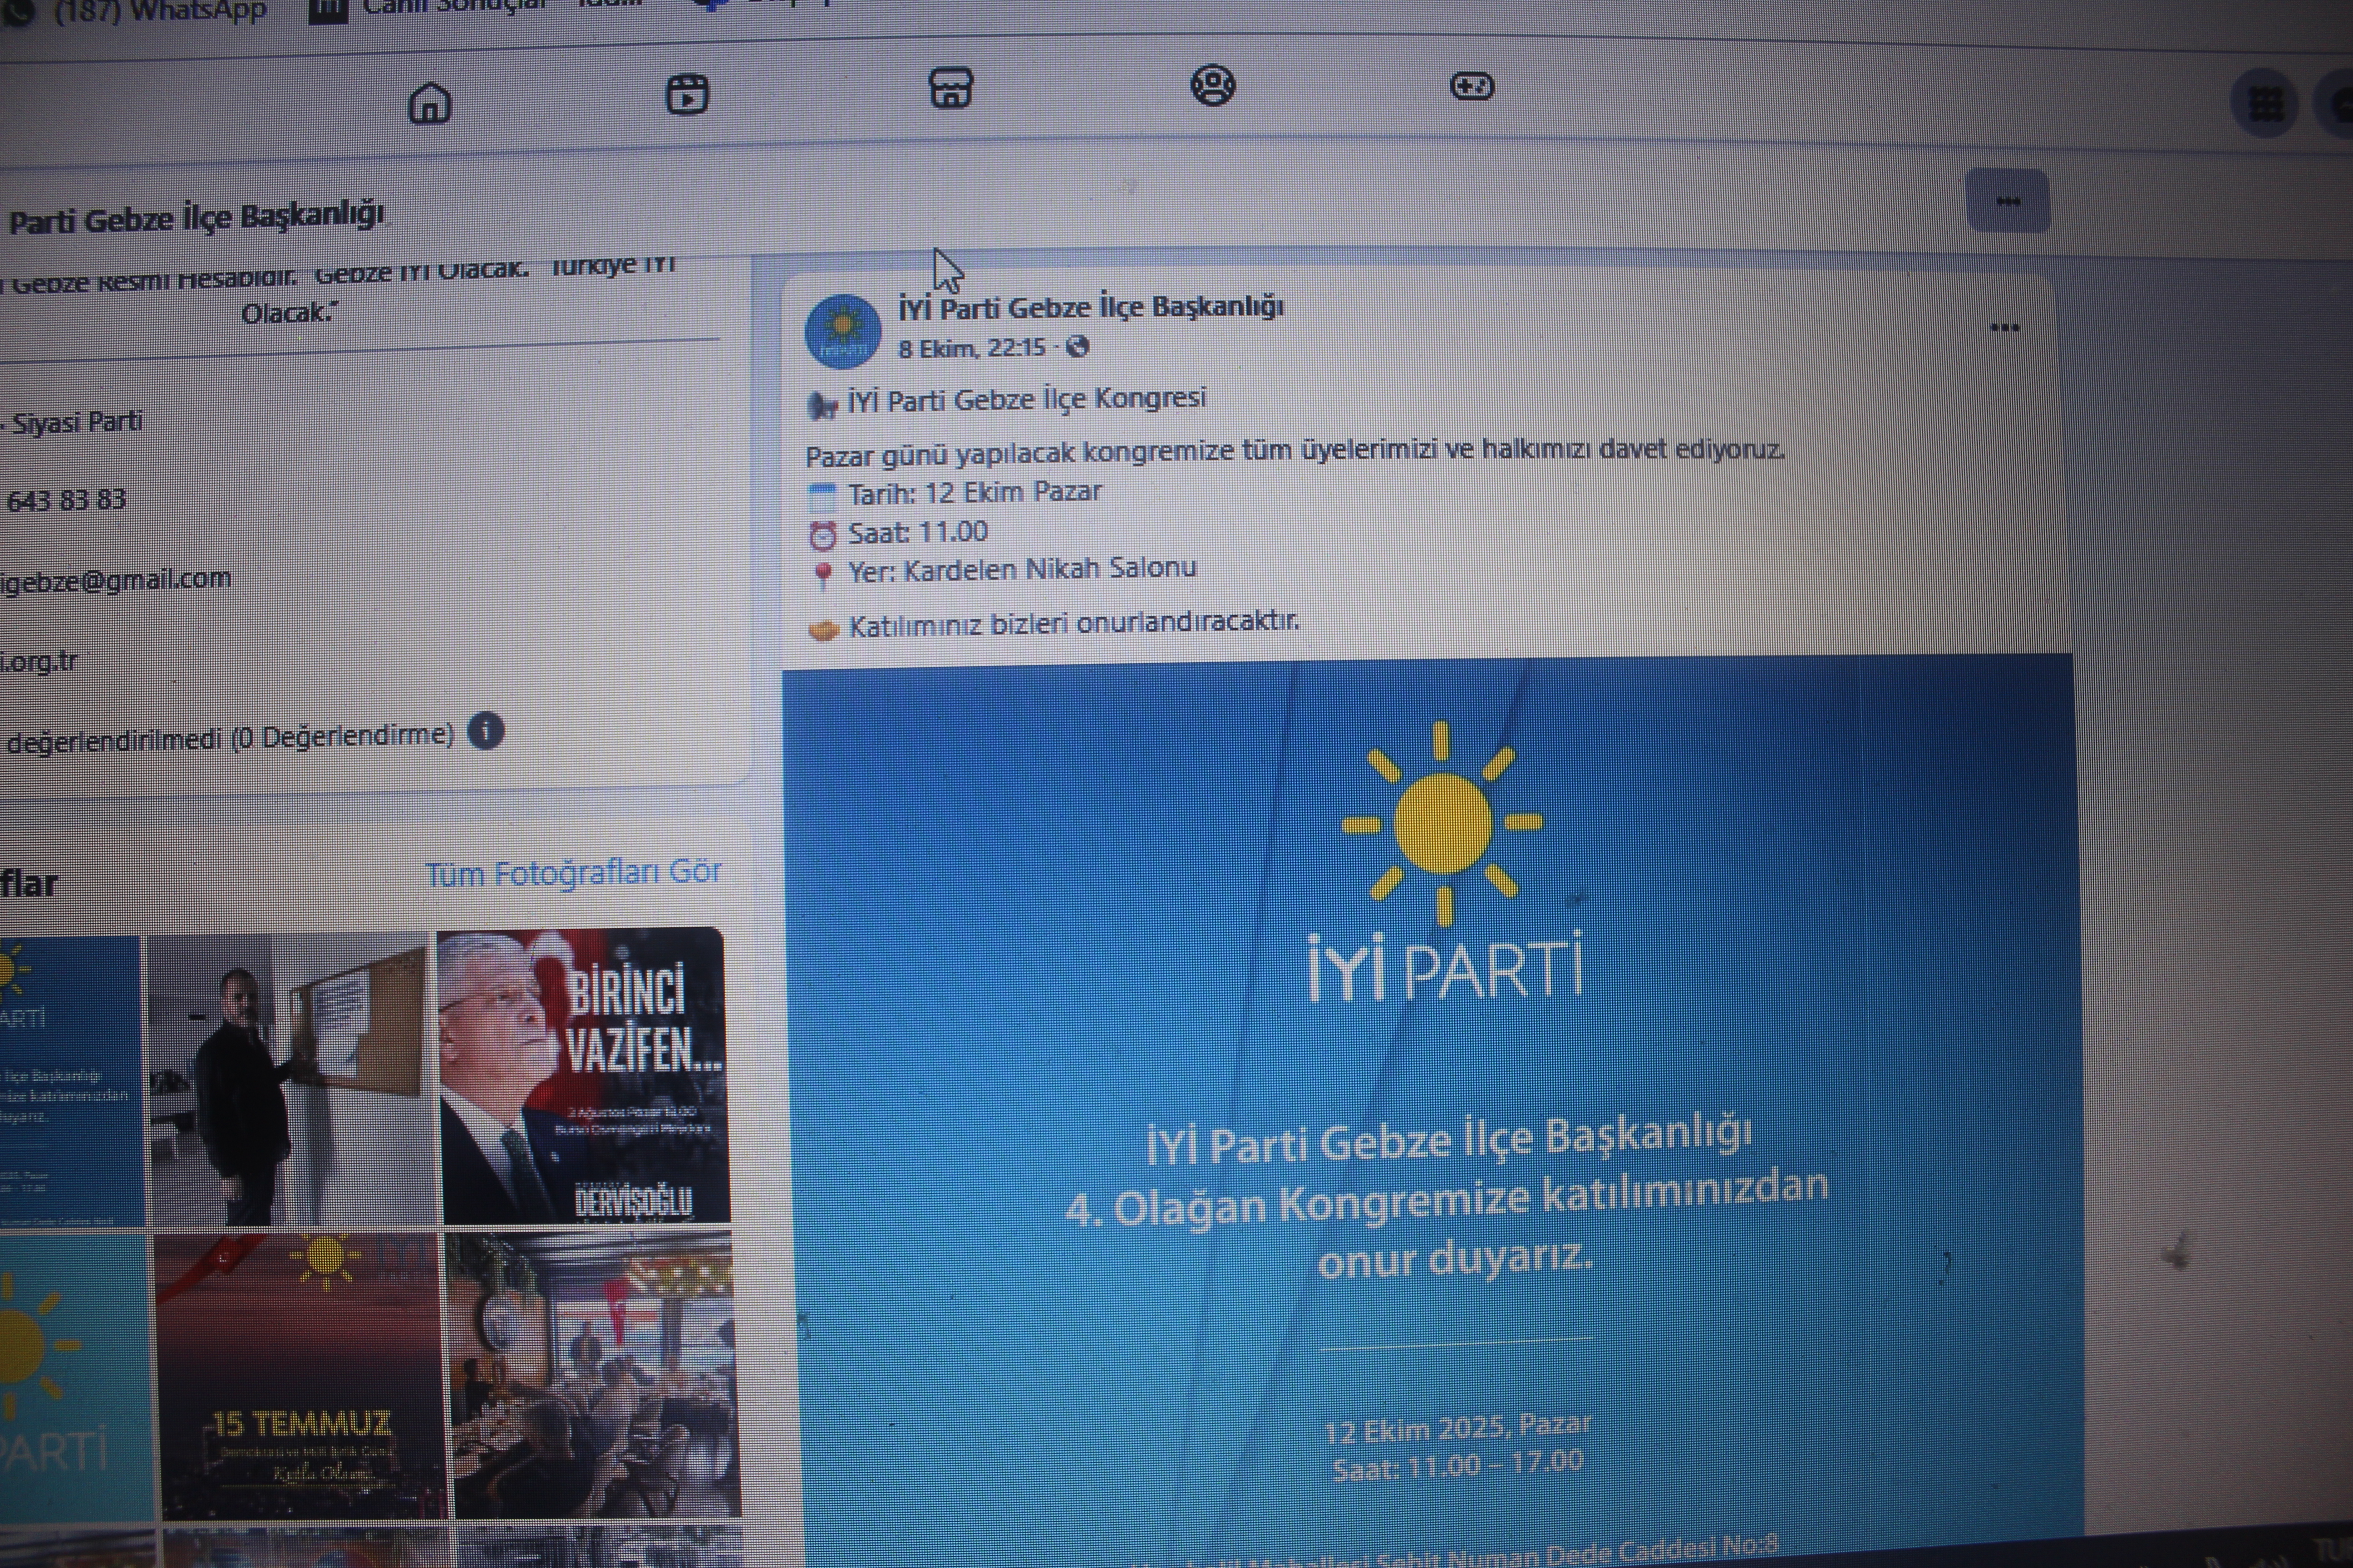Click the İYİ Parti Gebze post author name

(x=1090, y=307)
